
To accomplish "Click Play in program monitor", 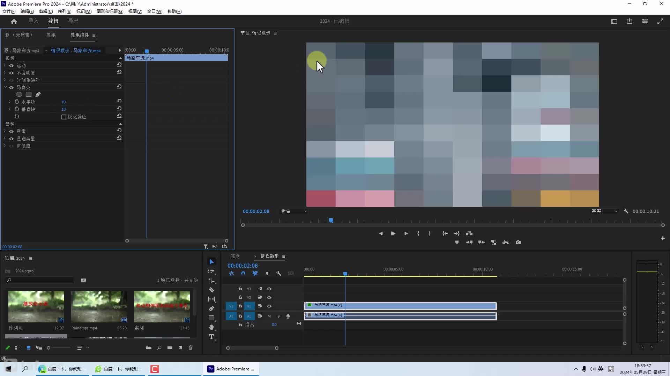I will (x=393, y=234).
